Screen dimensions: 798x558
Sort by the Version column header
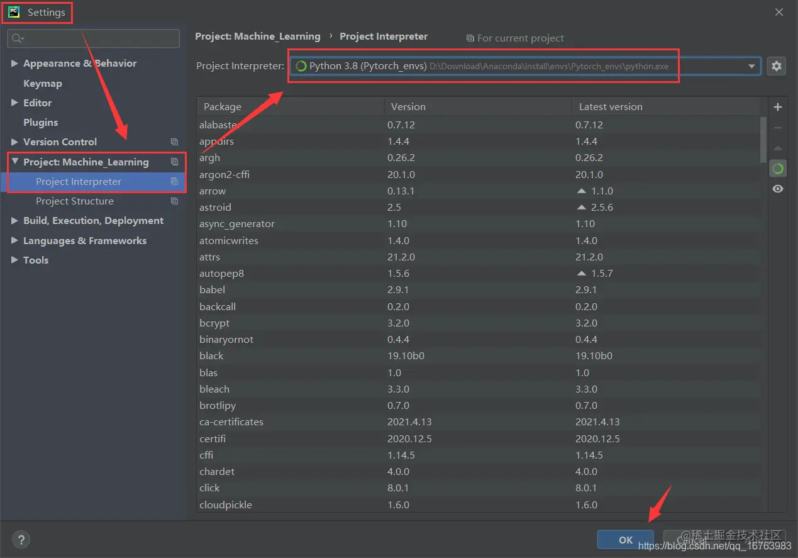click(x=478, y=107)
